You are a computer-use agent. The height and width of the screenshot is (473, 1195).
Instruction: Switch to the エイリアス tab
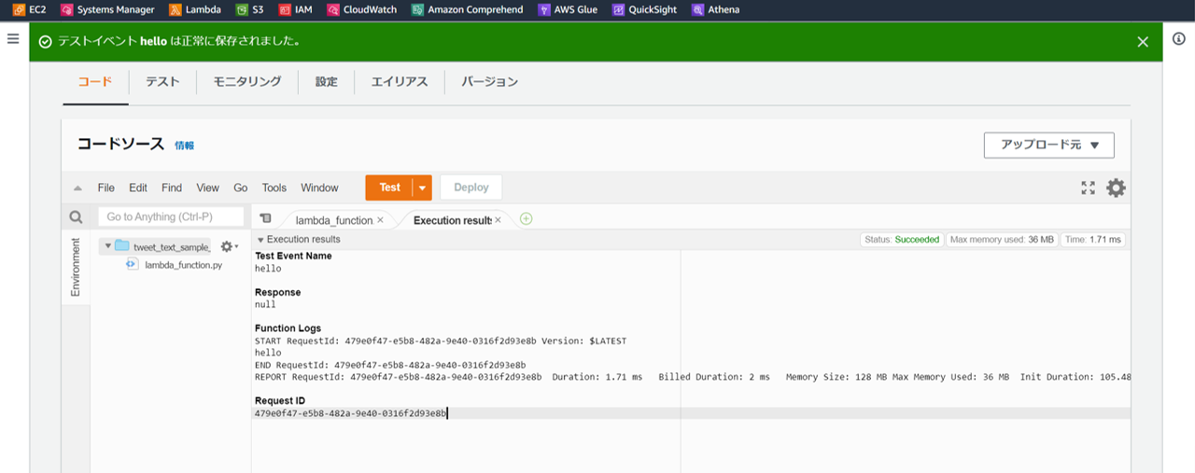400,82
